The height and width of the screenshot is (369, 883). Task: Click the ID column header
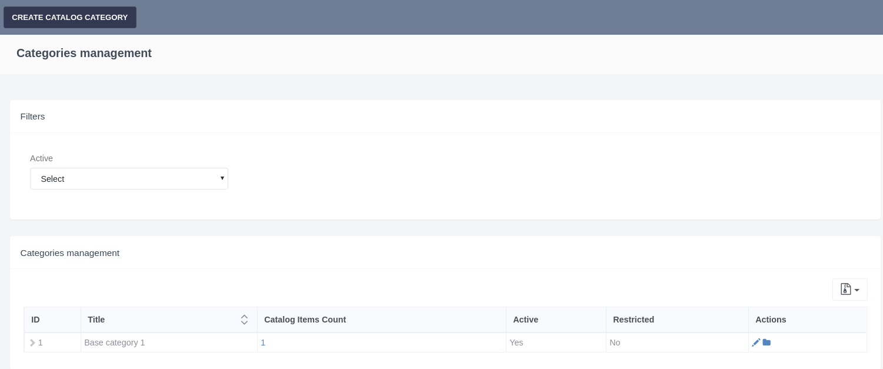point(35,320)
